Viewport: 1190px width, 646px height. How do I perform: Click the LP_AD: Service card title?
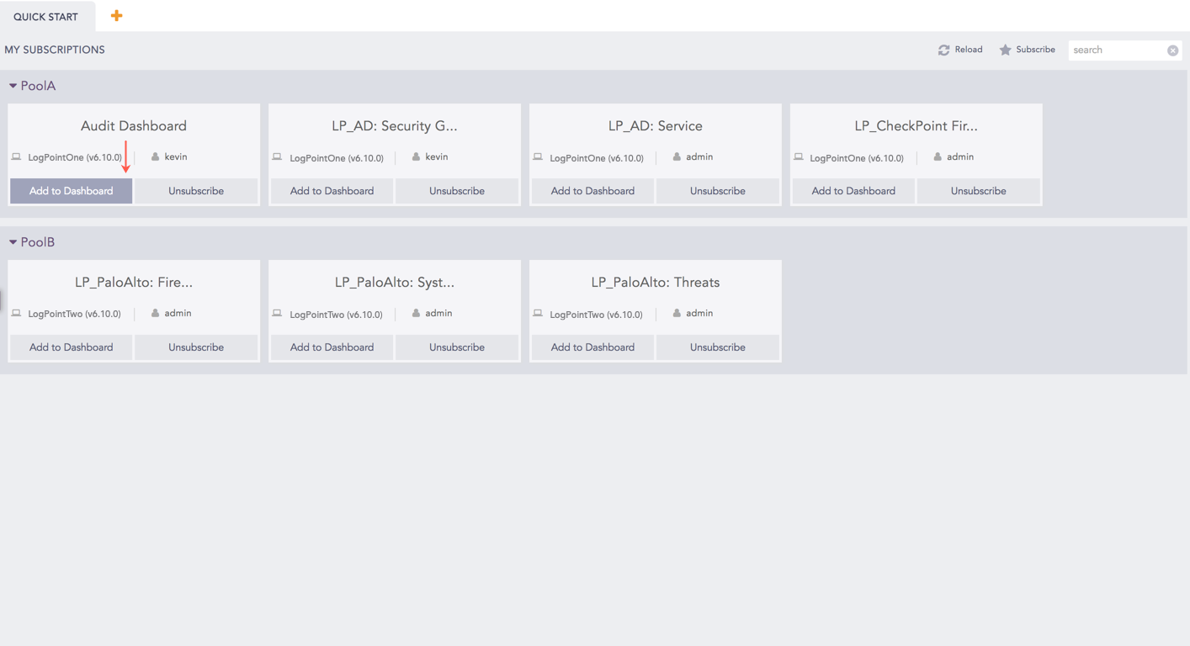(x=655, y=126)
